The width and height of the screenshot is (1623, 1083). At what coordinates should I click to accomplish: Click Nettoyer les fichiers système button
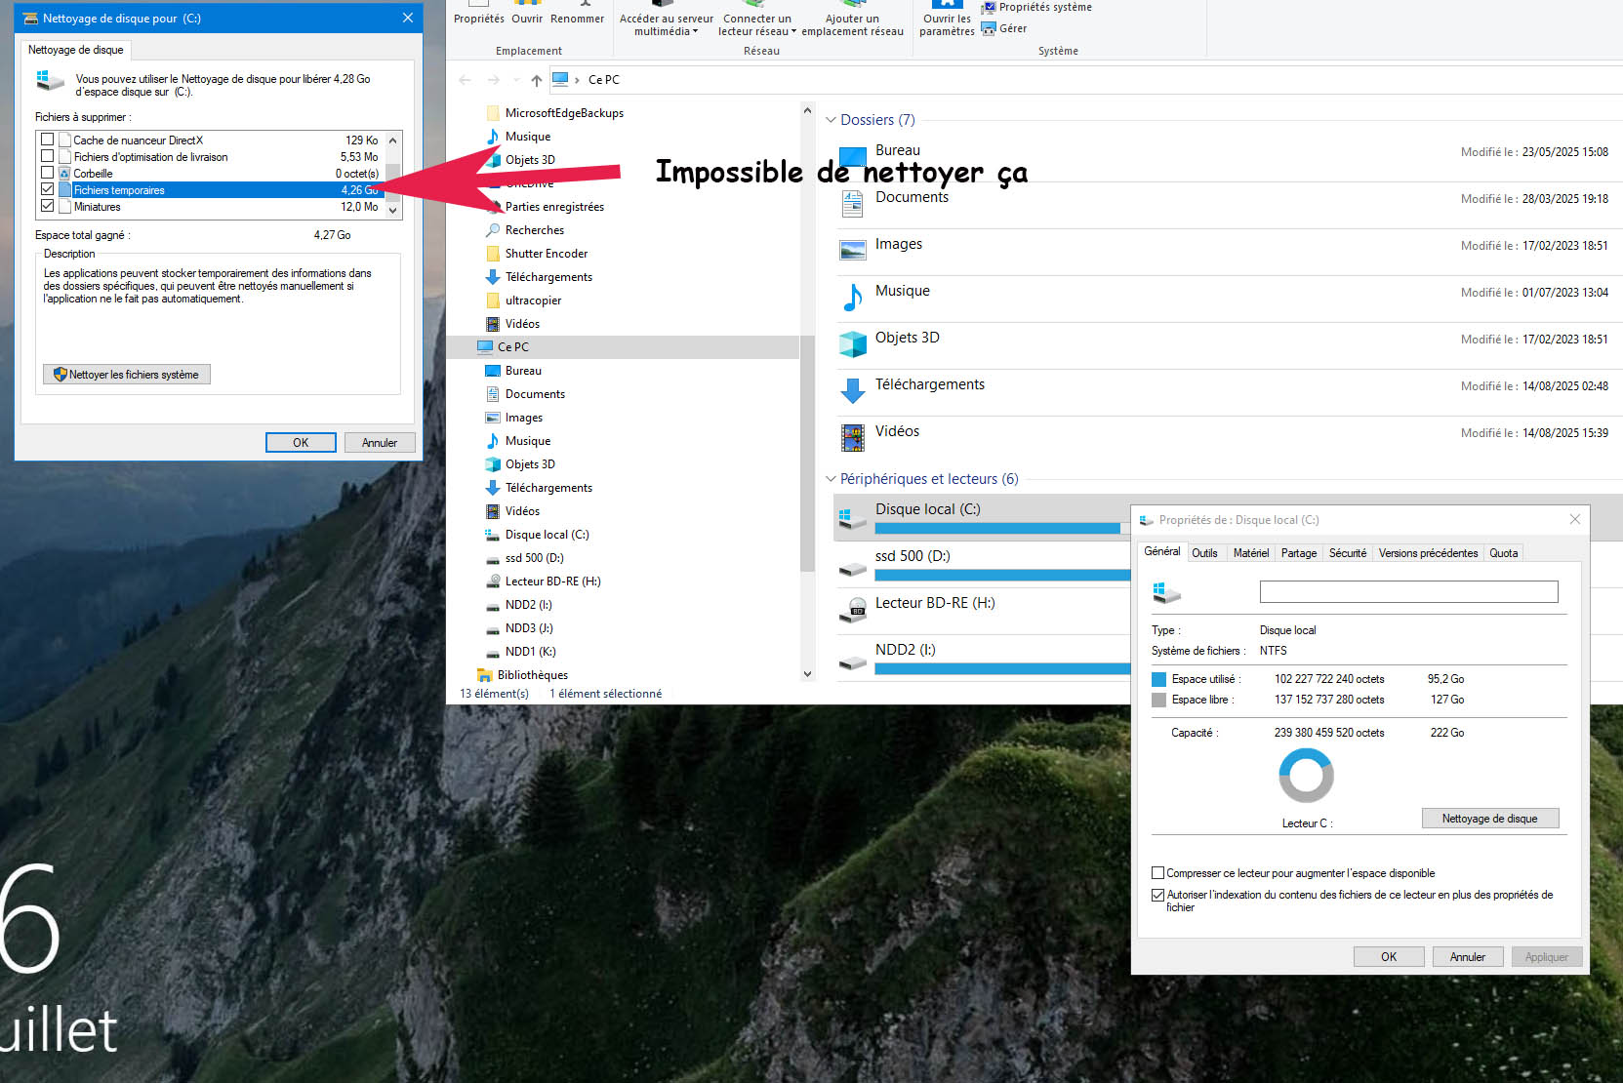[x=127, y=375]
